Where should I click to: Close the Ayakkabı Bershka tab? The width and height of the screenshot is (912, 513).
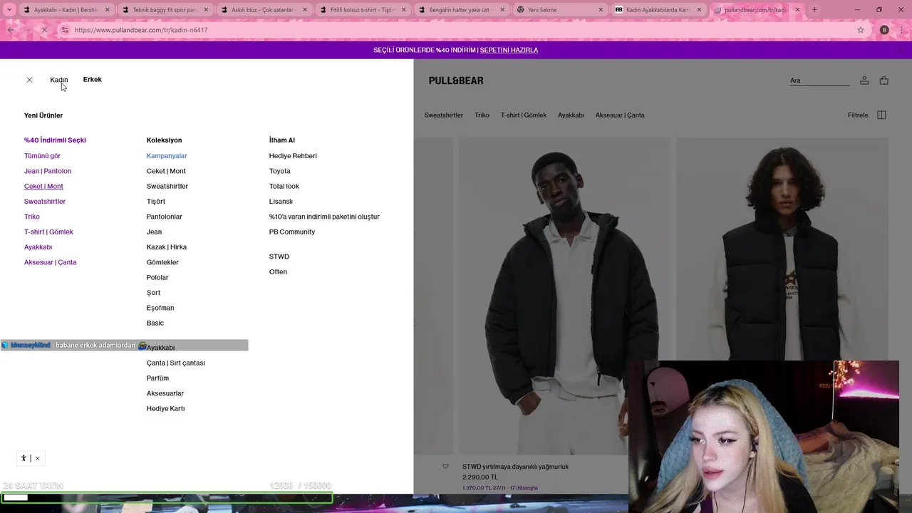click(x=108, y=10)
